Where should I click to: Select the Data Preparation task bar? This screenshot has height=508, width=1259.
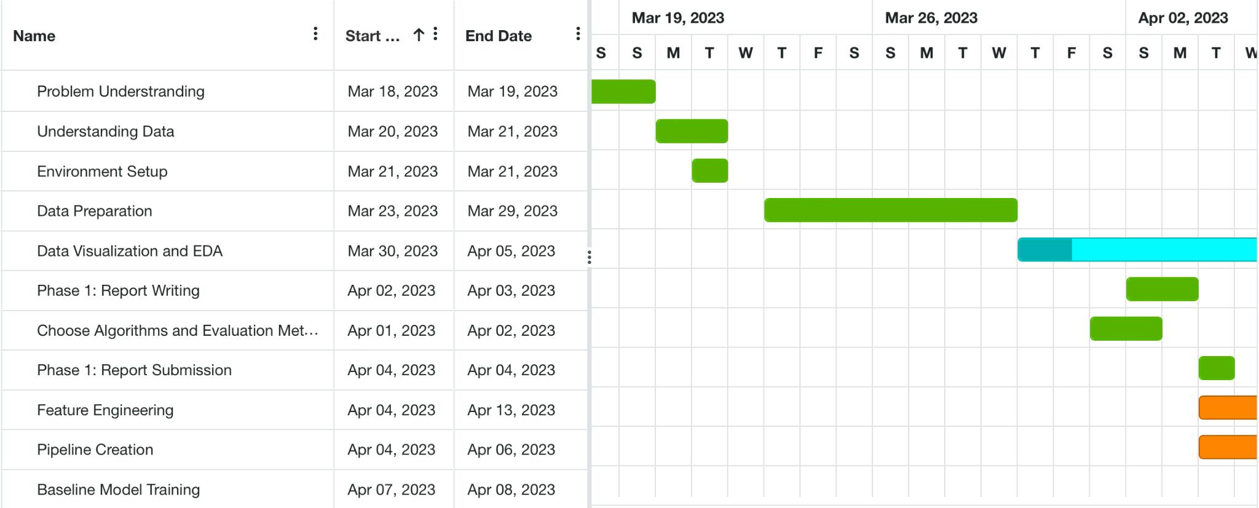coord(890,210)
